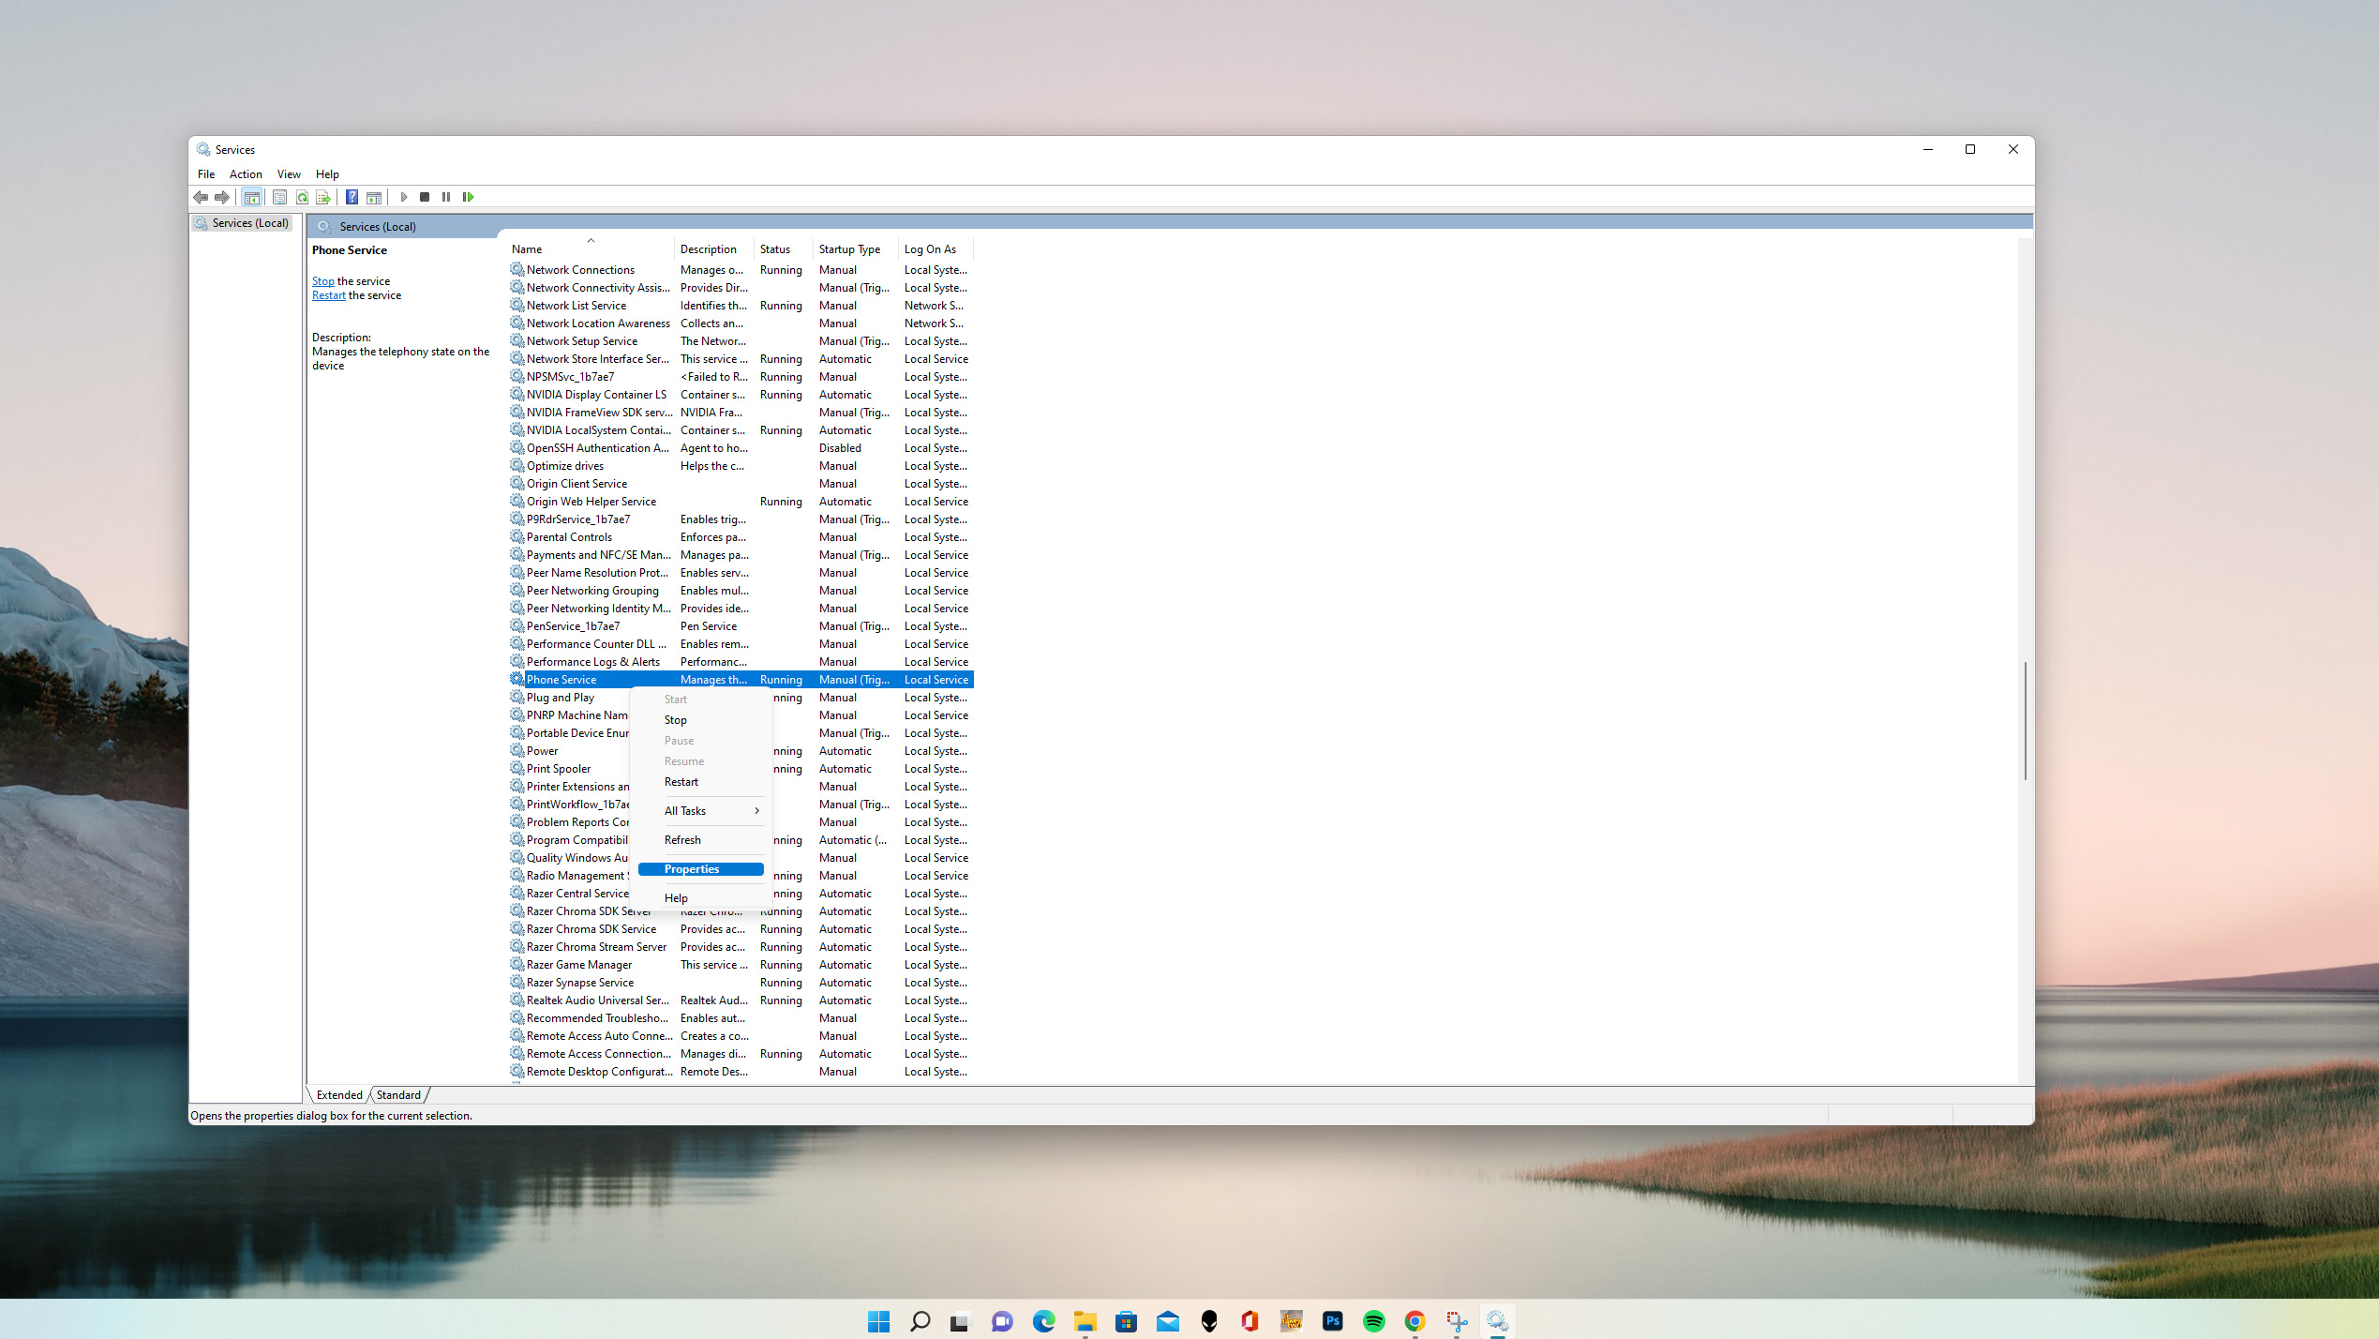Click the Restart link for Phone Service

coord(328,294)
